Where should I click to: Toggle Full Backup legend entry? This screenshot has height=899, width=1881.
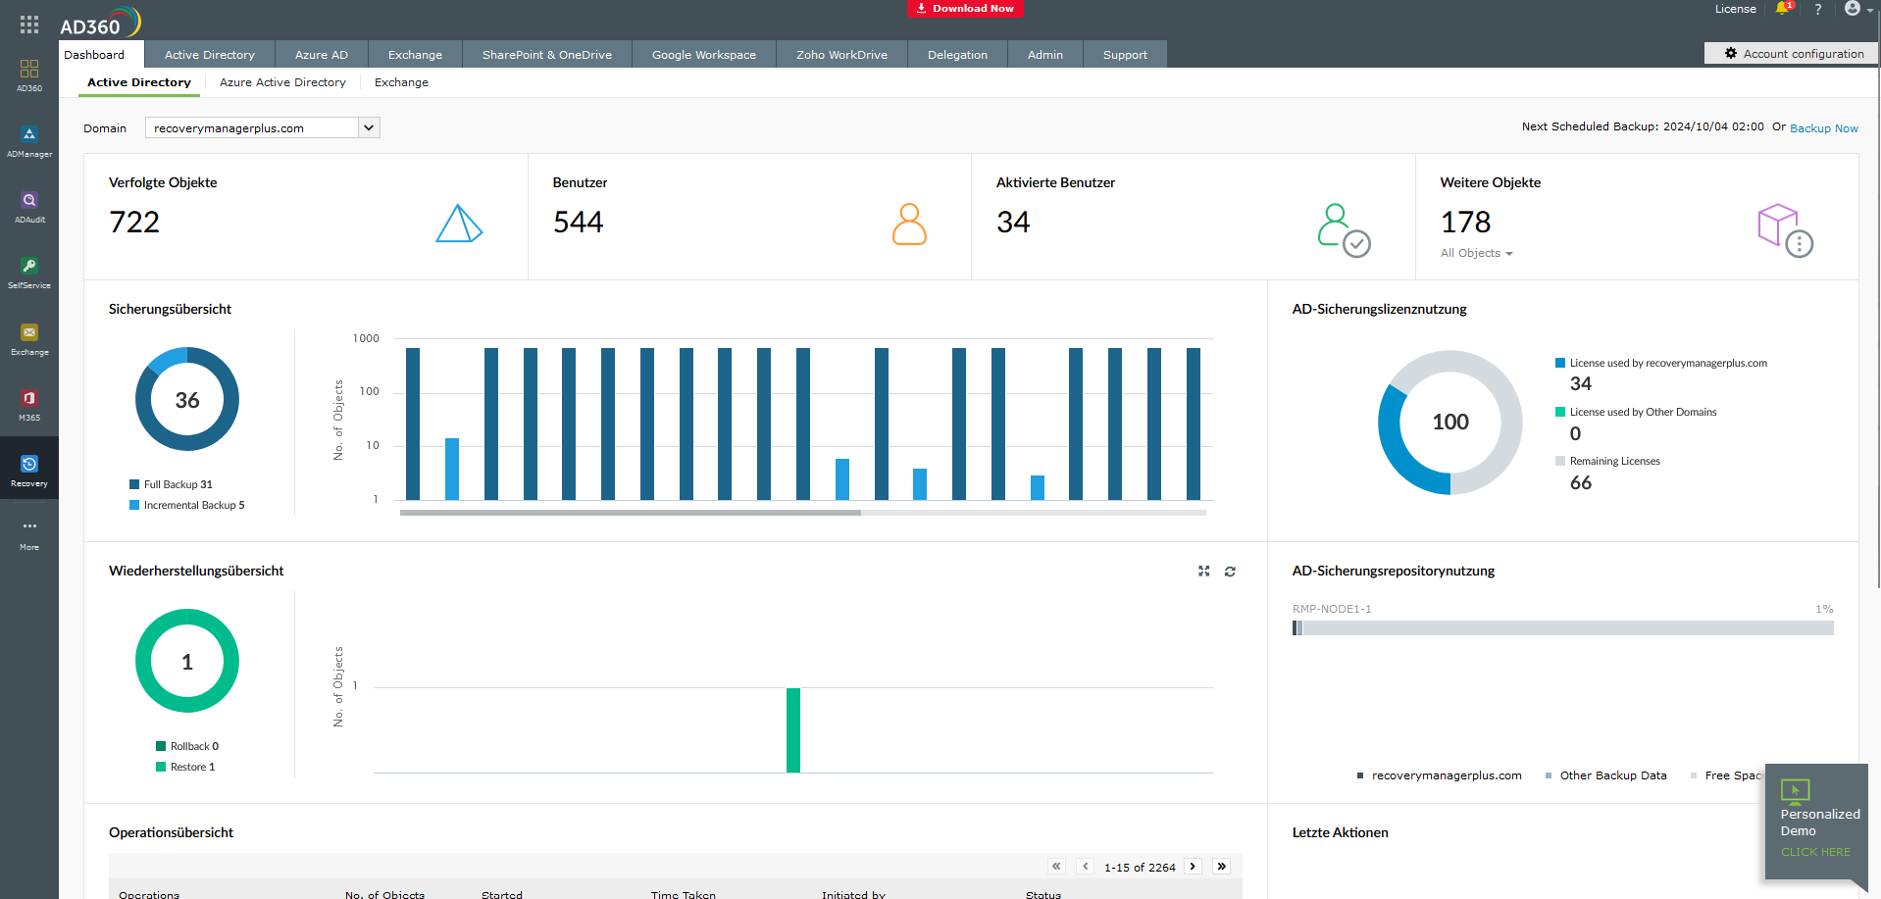click(x=171, y=484)
